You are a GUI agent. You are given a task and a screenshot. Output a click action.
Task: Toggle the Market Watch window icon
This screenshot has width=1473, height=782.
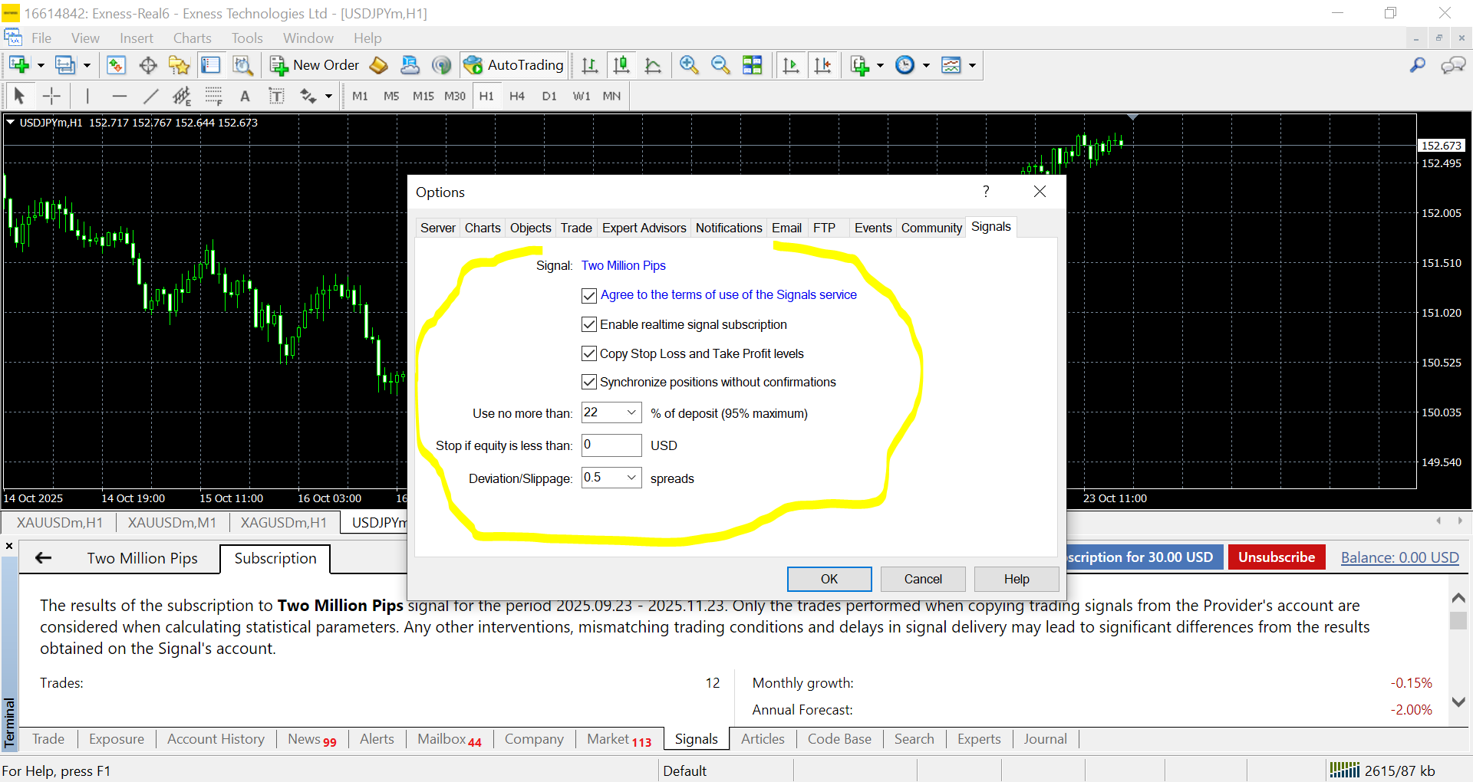pos(116,65)
